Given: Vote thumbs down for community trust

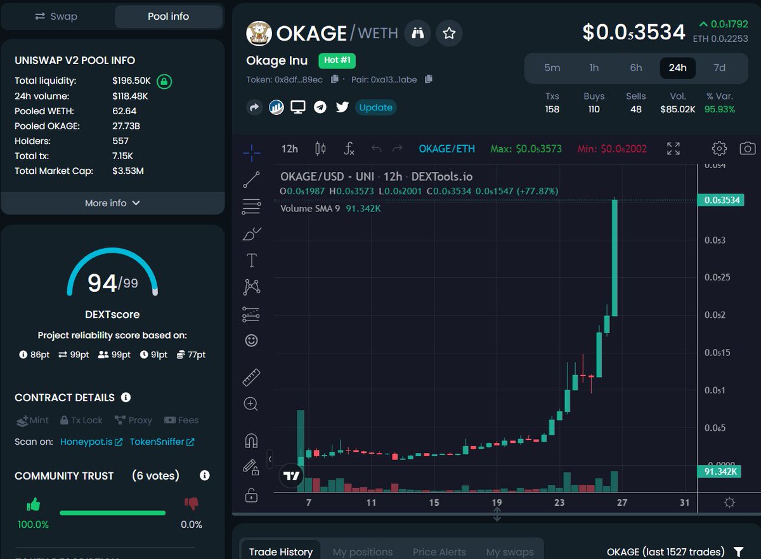Looking at the screenshot, I should (x=191, y=504).
